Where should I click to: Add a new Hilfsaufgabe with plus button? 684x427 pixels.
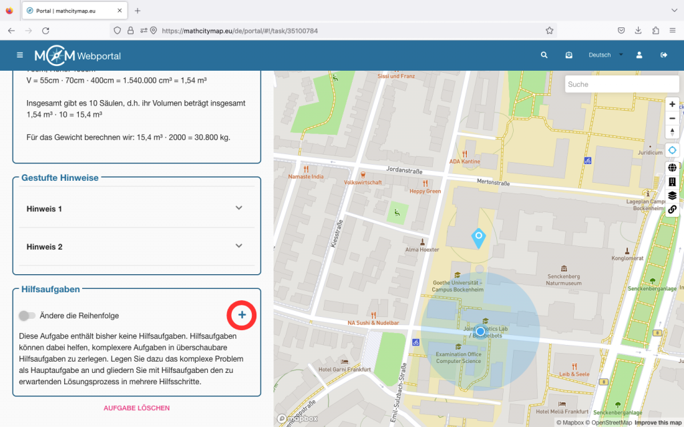point(242,315)
